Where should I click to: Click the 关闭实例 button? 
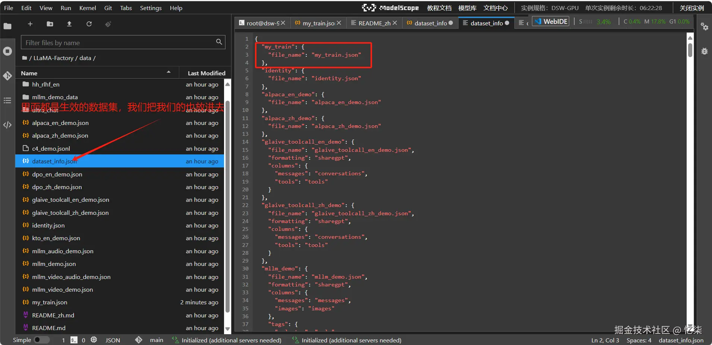[692, 8]
